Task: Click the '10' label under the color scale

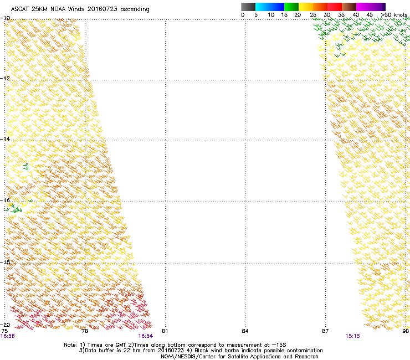Action: 271,15
